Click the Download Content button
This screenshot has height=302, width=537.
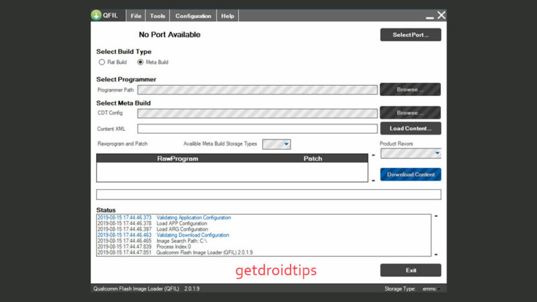411,174
